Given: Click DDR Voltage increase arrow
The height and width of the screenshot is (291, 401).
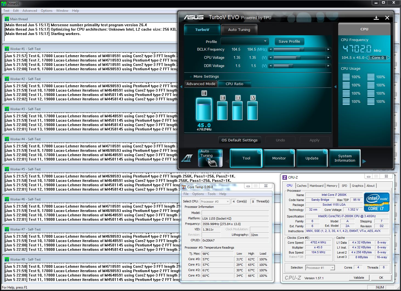Looking at the screenshot, I should point(328,66).
